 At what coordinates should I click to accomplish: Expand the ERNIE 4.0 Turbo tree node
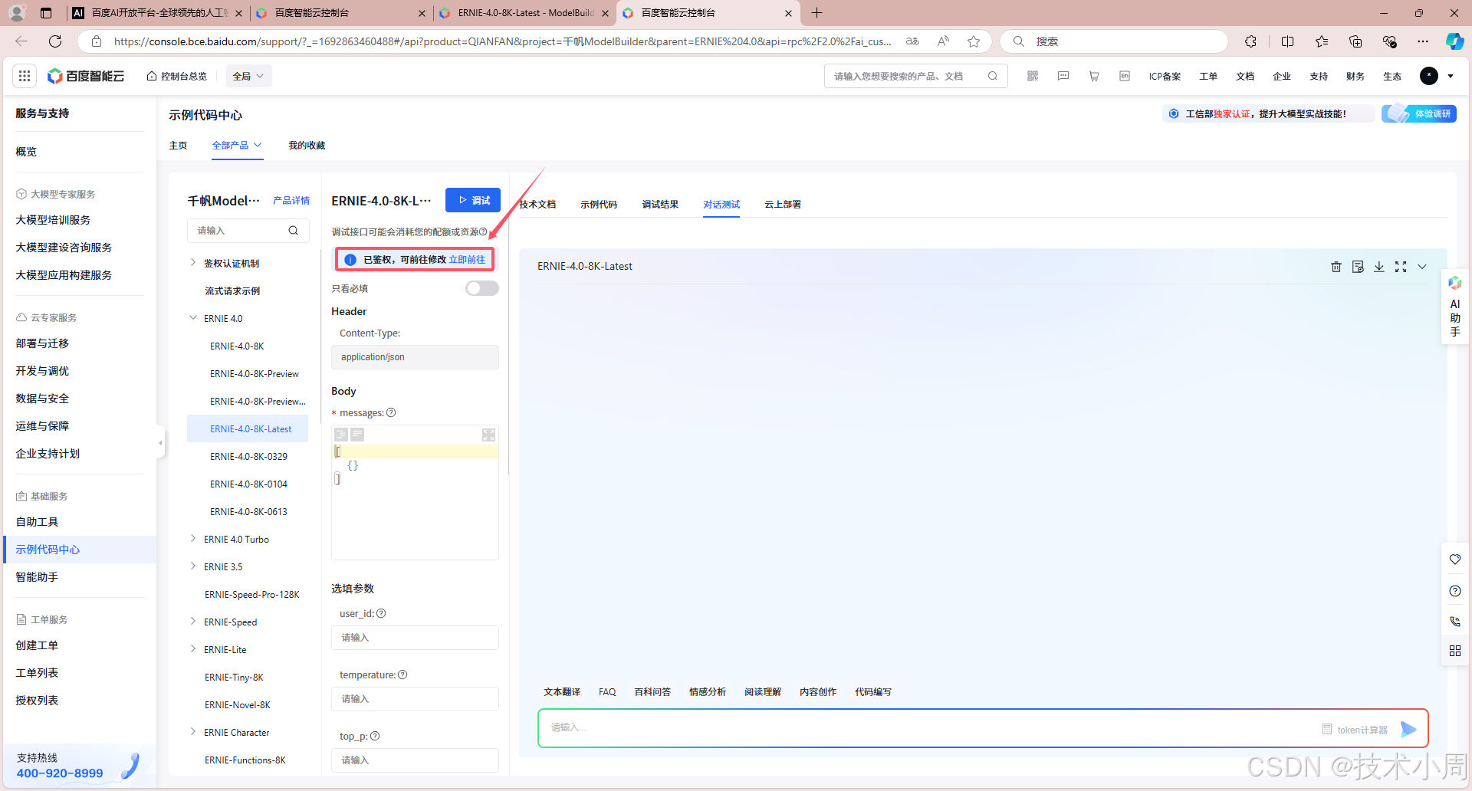tap(192, 538)
